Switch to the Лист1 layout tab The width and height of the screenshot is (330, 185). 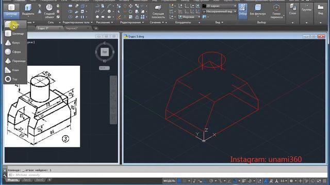[27, 180]
